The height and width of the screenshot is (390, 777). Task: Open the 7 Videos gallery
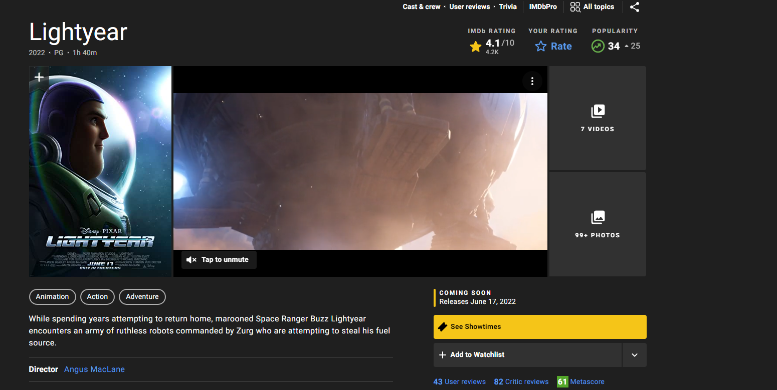point(598,118)
